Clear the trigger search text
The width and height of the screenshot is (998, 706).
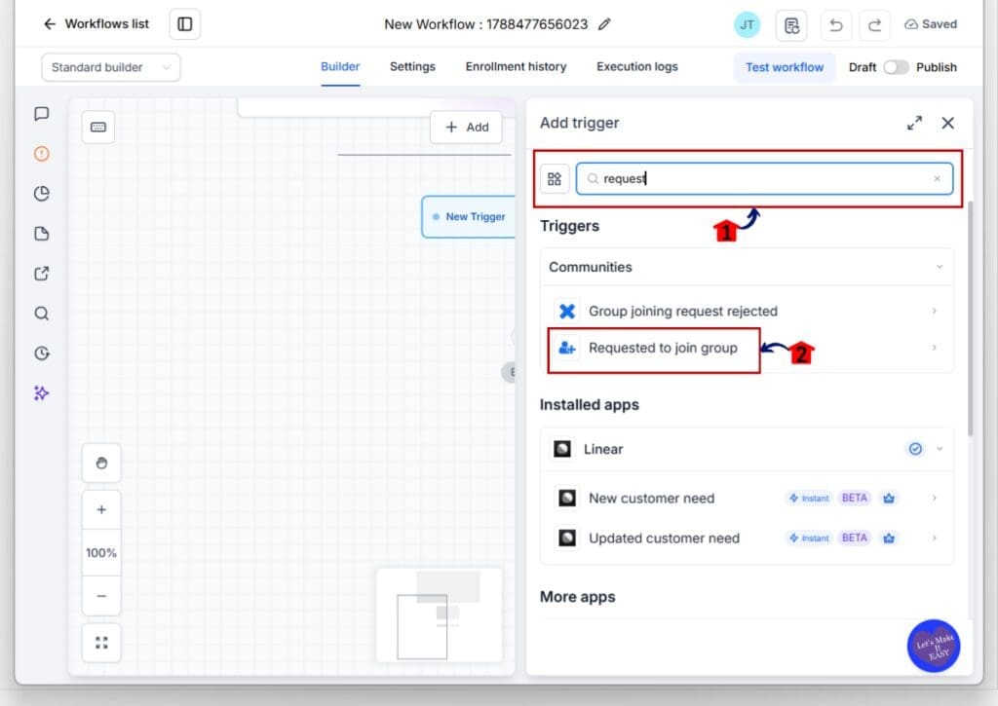coord(937,179)
